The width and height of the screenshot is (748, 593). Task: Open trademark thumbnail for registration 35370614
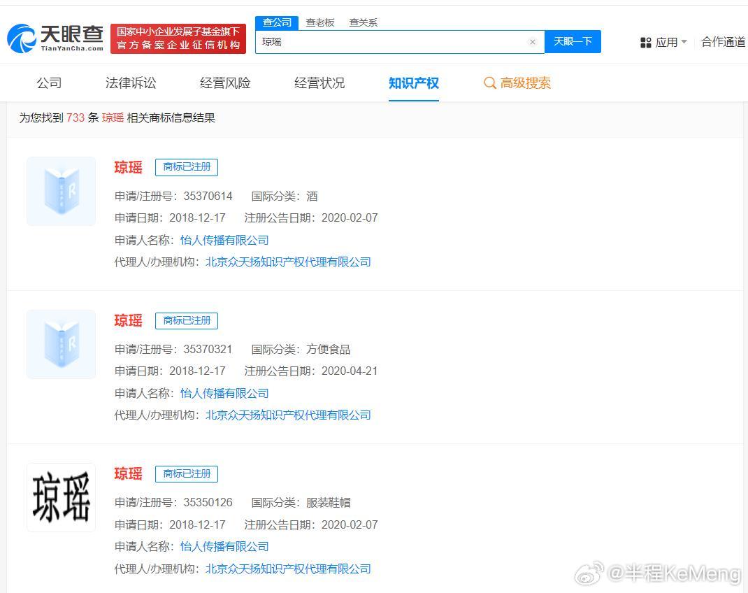tap(61, 192)
